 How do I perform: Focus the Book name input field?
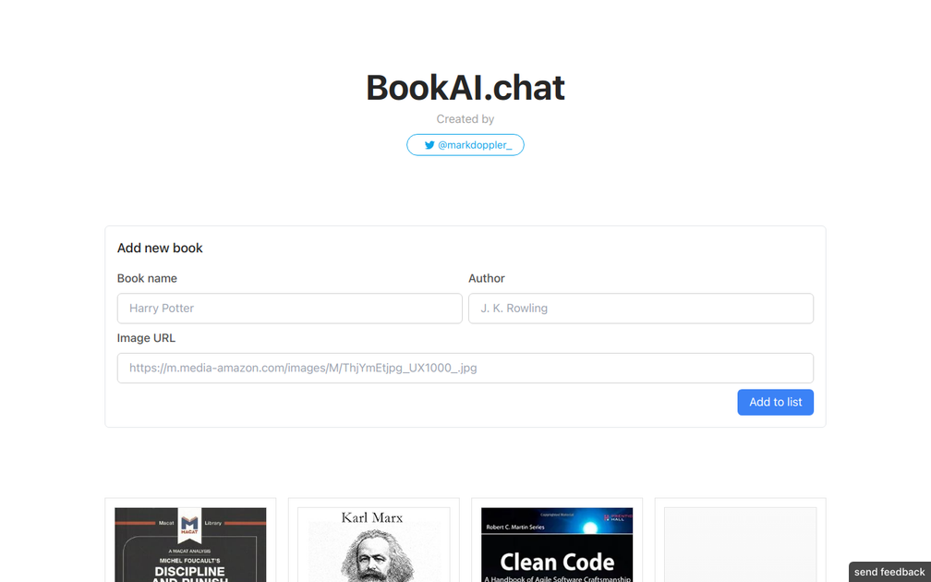point(290,309)
